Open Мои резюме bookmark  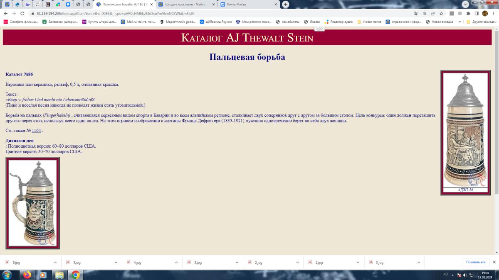click(254, 22)
